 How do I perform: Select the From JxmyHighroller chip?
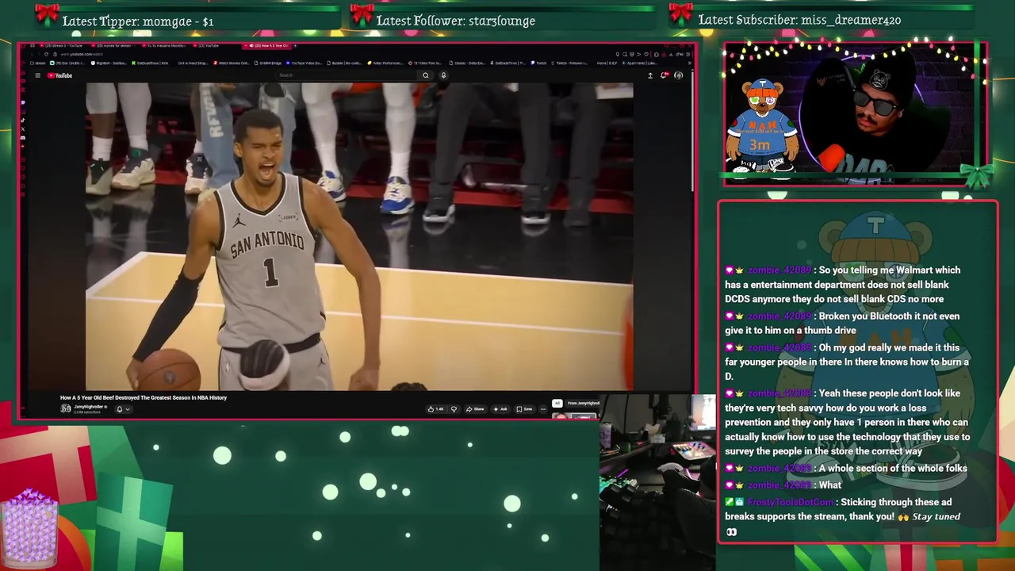pos(583,403)
